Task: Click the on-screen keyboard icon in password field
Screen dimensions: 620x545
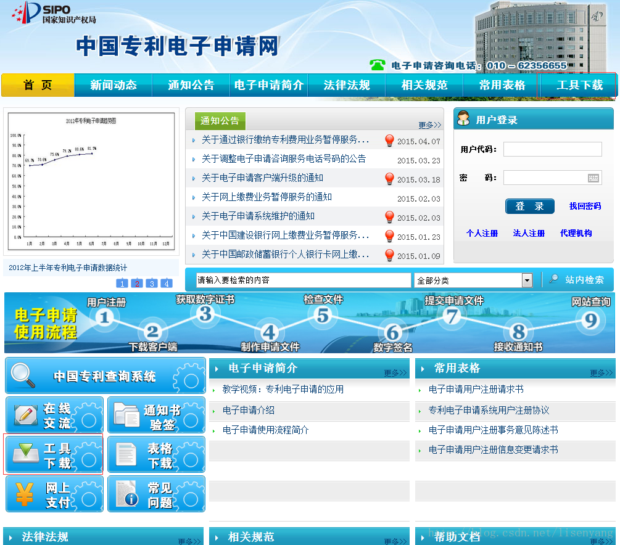Action: click(x=593, y=178)
